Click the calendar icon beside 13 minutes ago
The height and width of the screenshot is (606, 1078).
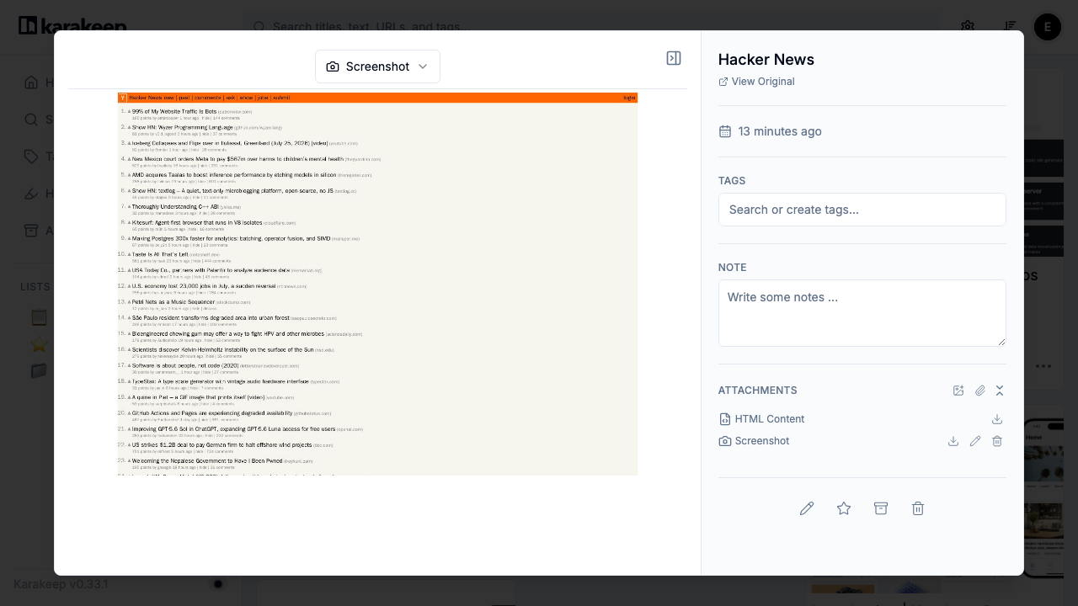point(725,131)
